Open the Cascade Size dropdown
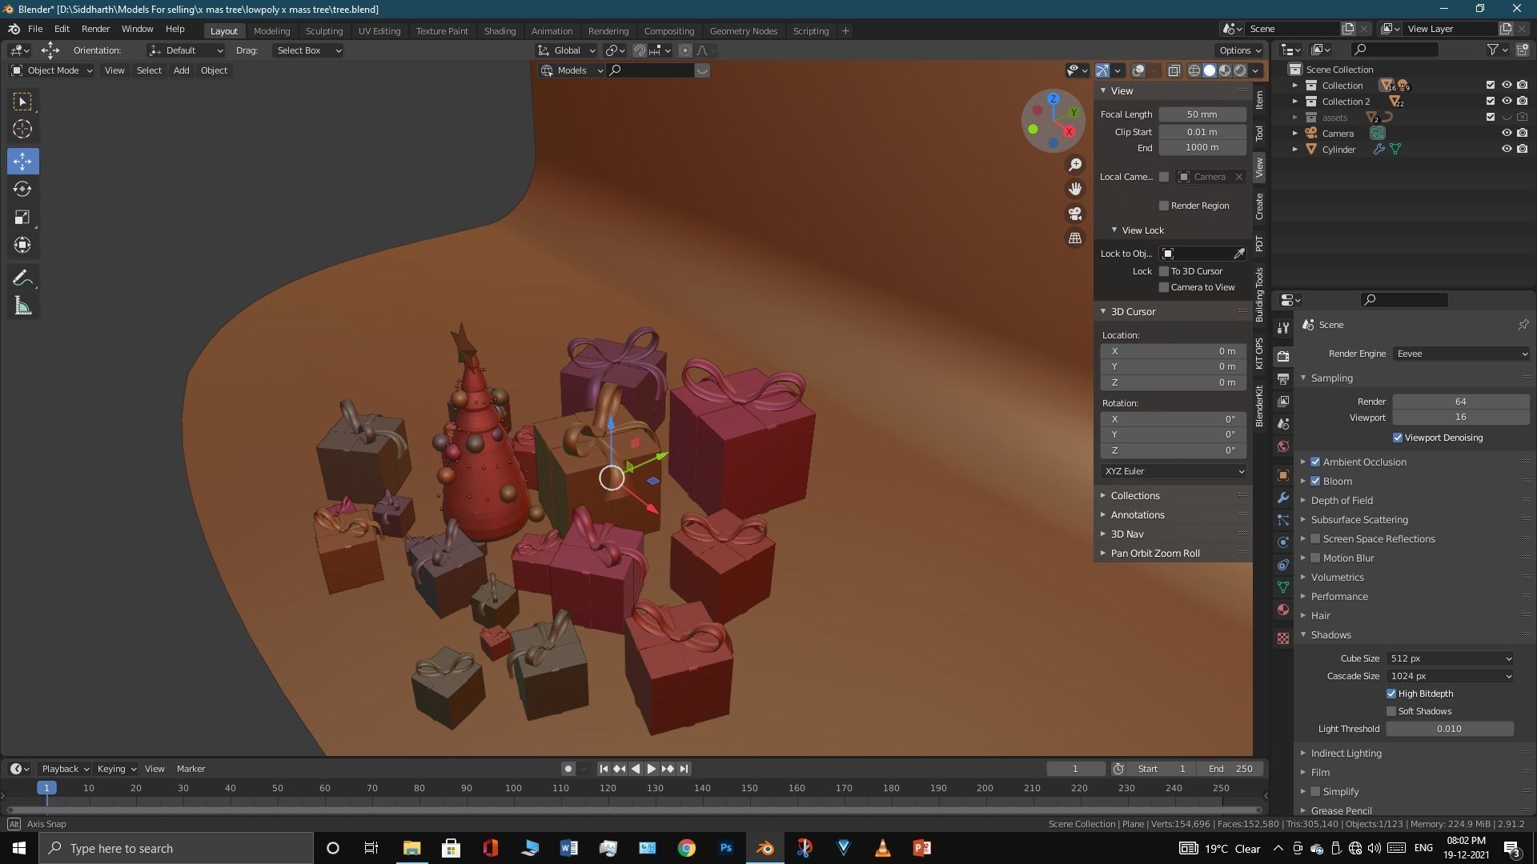Image resolution: width=1537 pixels, height=864 pixels. point(1450,676)
